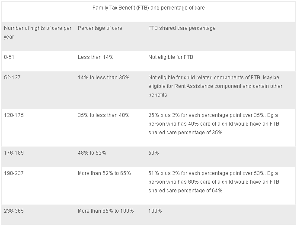297x227 pixels.
Task: Select the '190-237' nights cell
Action: (14, 173)
